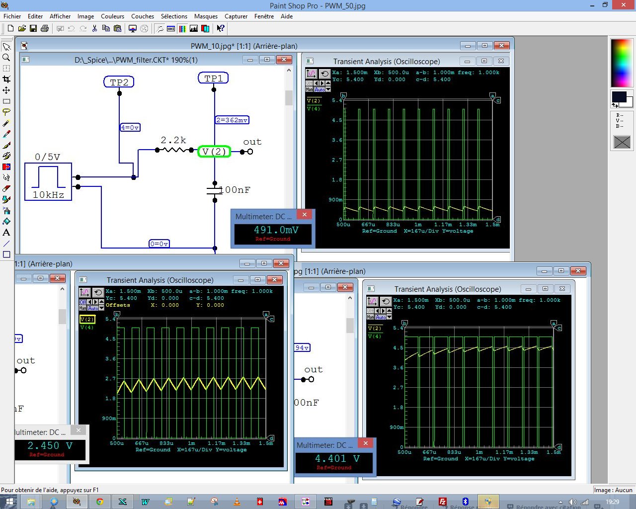Click the Chrome icon in the taskbar
636x509 pixels.
click(x=99, y=502)
